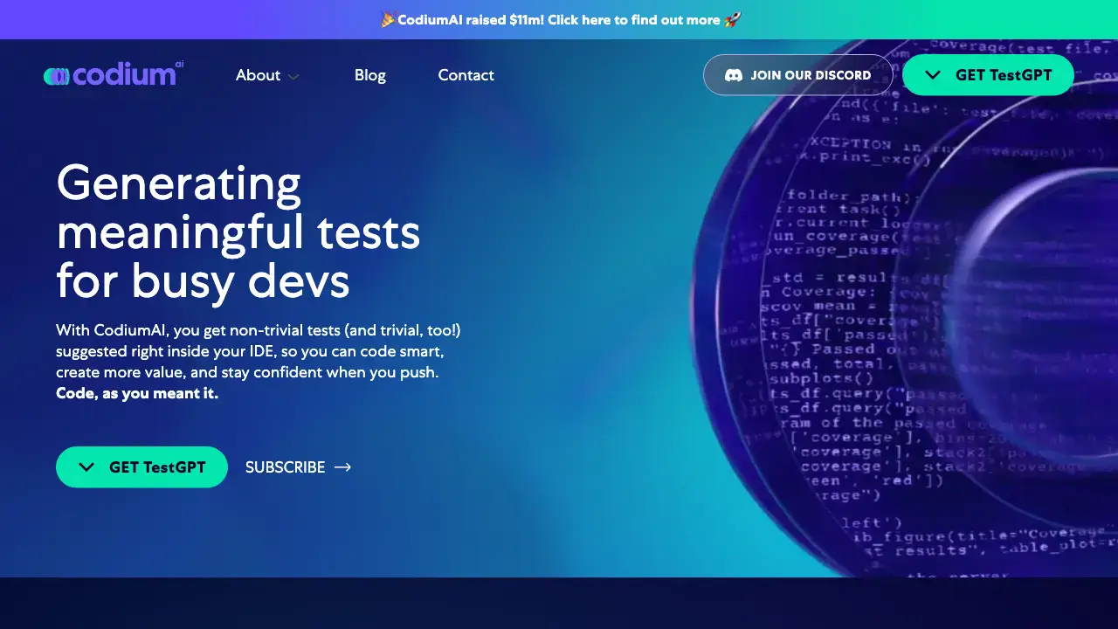The width and height of the screenshot is (1118, 629).
Task: Open the GET TestGPT dropdown below the hero text
Action: (x=141, y=467)
